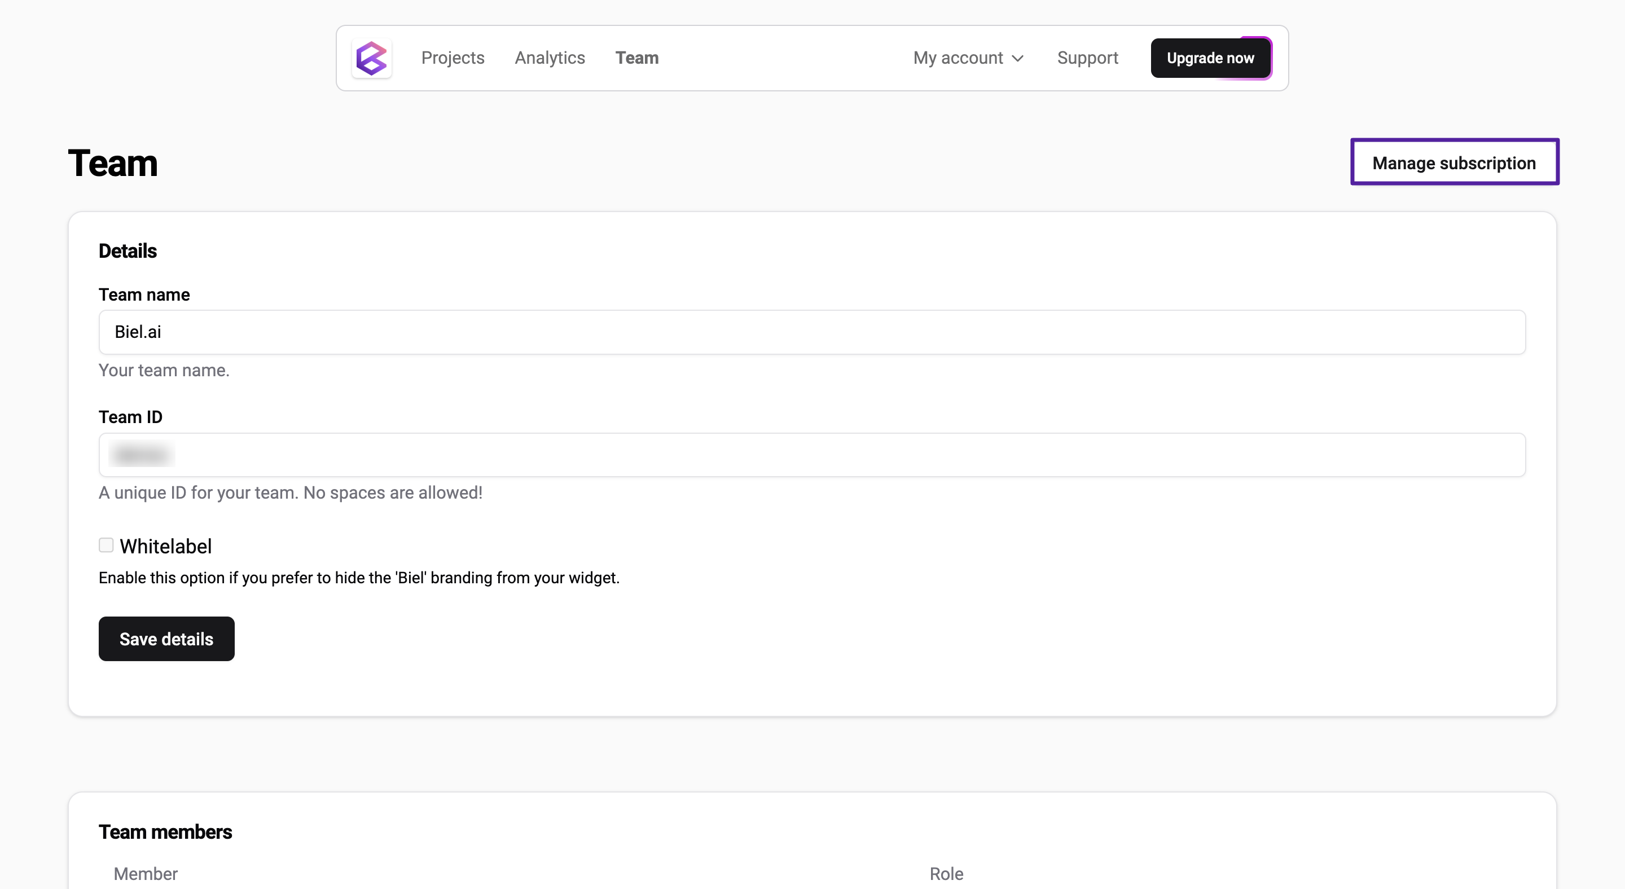Screen dimensions: 1625x889
Task: Navigate to the Projects page
Action: [x=453, y=58]
